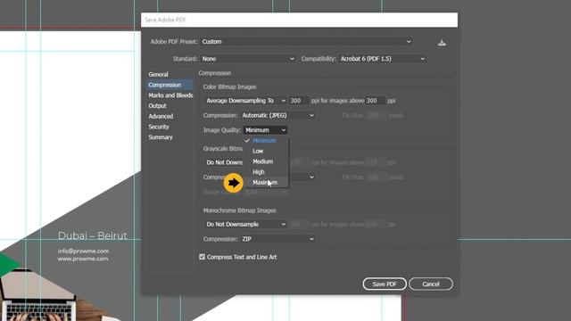This screenshot has width=571, height=321.
Task: Choose Maximum image quality option
Action: point(266,183)
